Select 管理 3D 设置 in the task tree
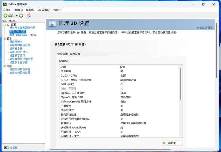 tap(17, 31)
